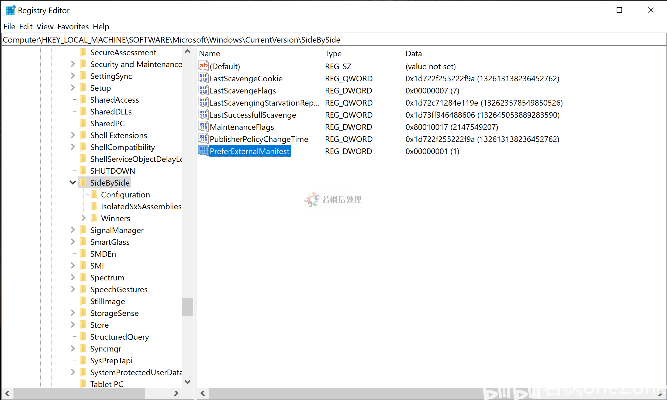Click the values pane scroll left arrow
This screenshot has height=400, width=667.
203,393
